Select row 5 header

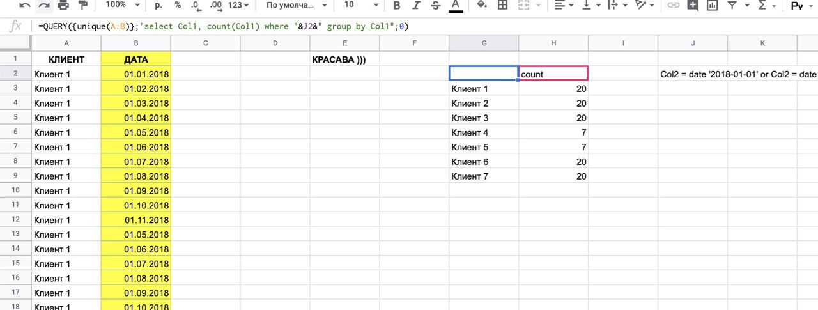pyautogui.click(x=16, y=118)
